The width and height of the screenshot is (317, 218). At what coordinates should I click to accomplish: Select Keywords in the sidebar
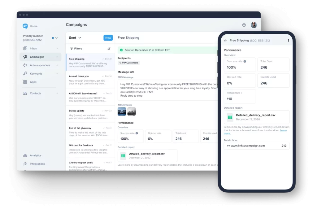pos(36,74)
